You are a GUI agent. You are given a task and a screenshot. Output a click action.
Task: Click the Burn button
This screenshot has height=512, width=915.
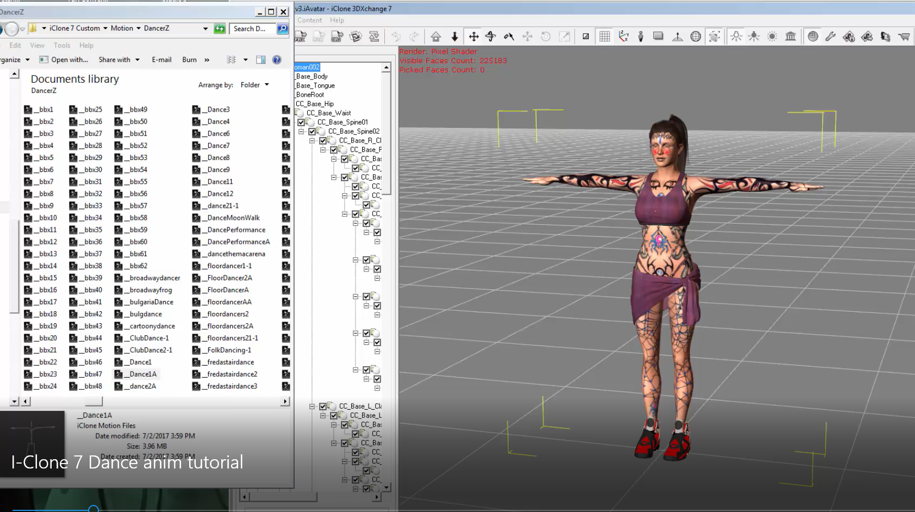[189, 60]
